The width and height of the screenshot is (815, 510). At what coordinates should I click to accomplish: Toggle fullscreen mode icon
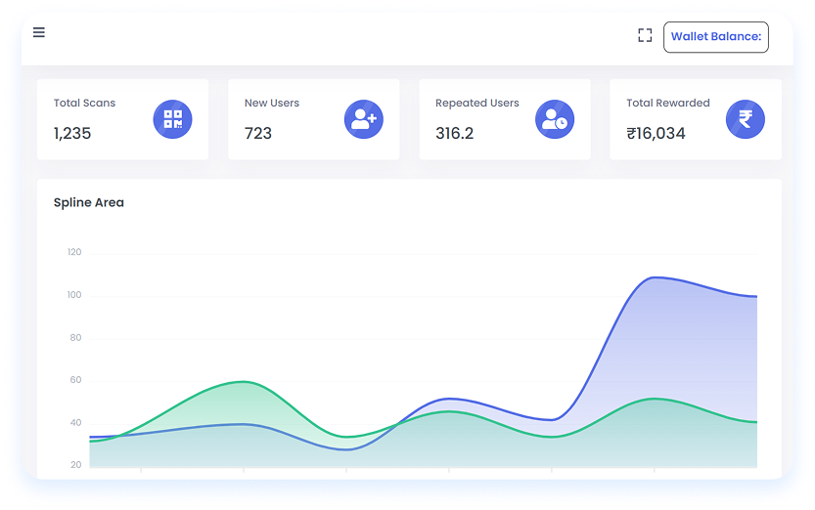(645, 36)
